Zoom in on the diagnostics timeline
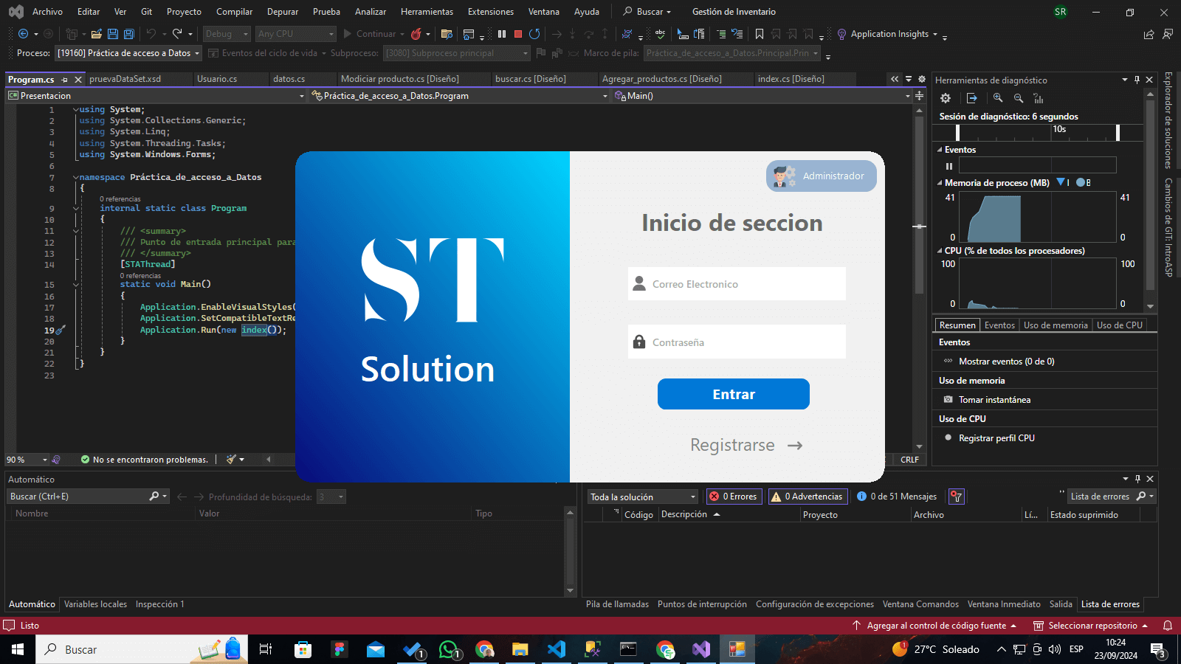The width and height of the screenshot is (1181, 664). 998,98
